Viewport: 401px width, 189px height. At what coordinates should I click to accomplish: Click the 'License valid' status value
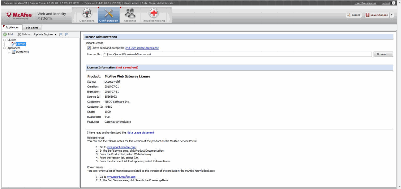tap(112, 82)
